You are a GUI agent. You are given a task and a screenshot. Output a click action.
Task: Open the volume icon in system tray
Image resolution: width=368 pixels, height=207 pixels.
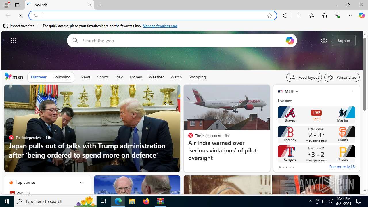(331, 201)
